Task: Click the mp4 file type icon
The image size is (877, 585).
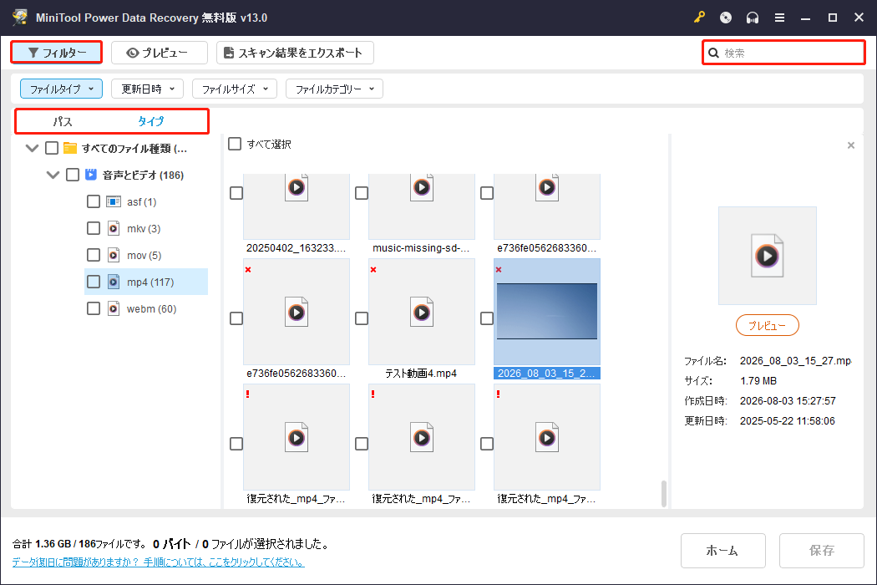Action: 114,282
